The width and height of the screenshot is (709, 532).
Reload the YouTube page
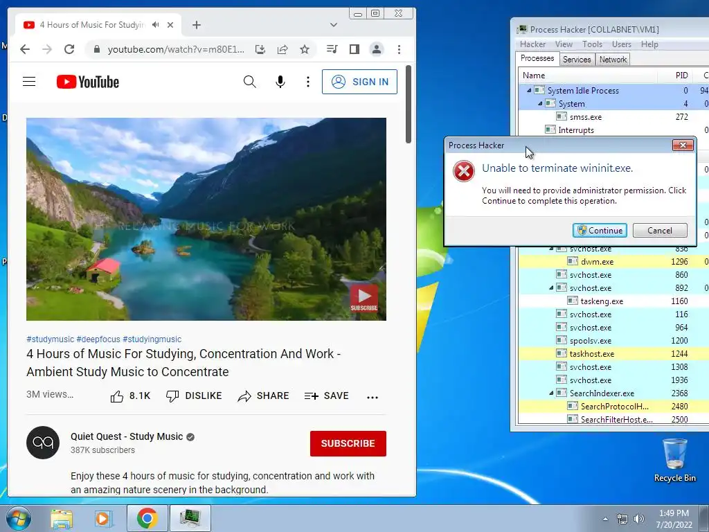coord(69,49)
